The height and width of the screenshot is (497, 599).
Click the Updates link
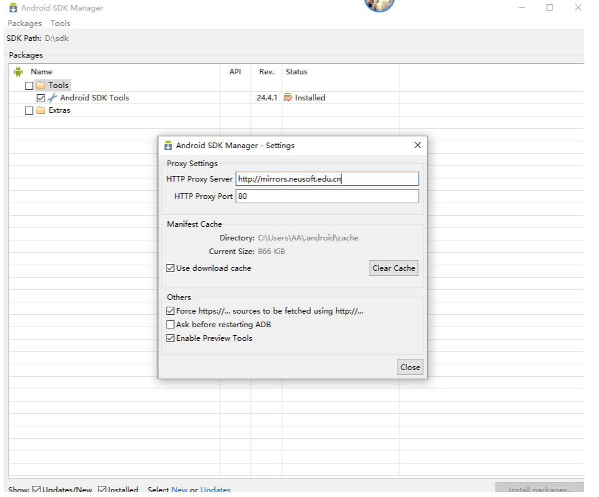pos(216,490)
